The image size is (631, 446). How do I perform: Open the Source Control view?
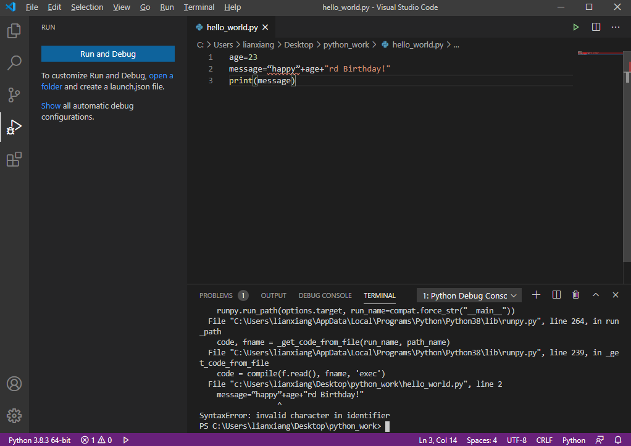[x=14, y=96]
